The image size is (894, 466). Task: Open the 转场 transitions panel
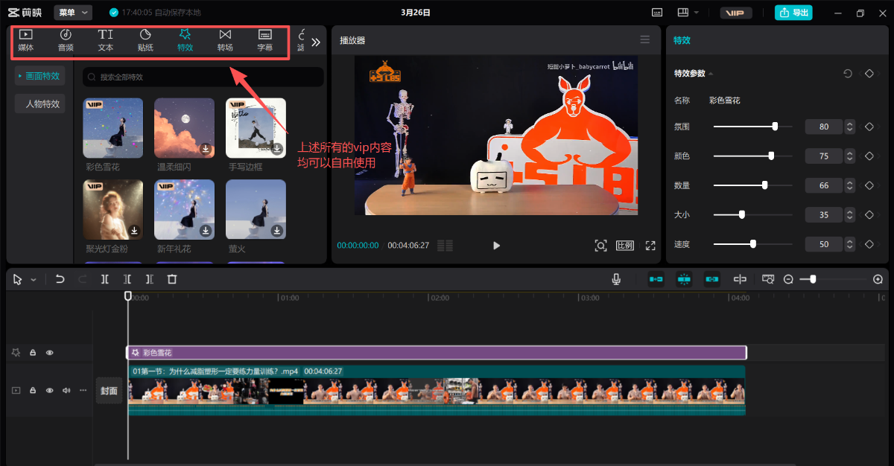pos(225,40)
